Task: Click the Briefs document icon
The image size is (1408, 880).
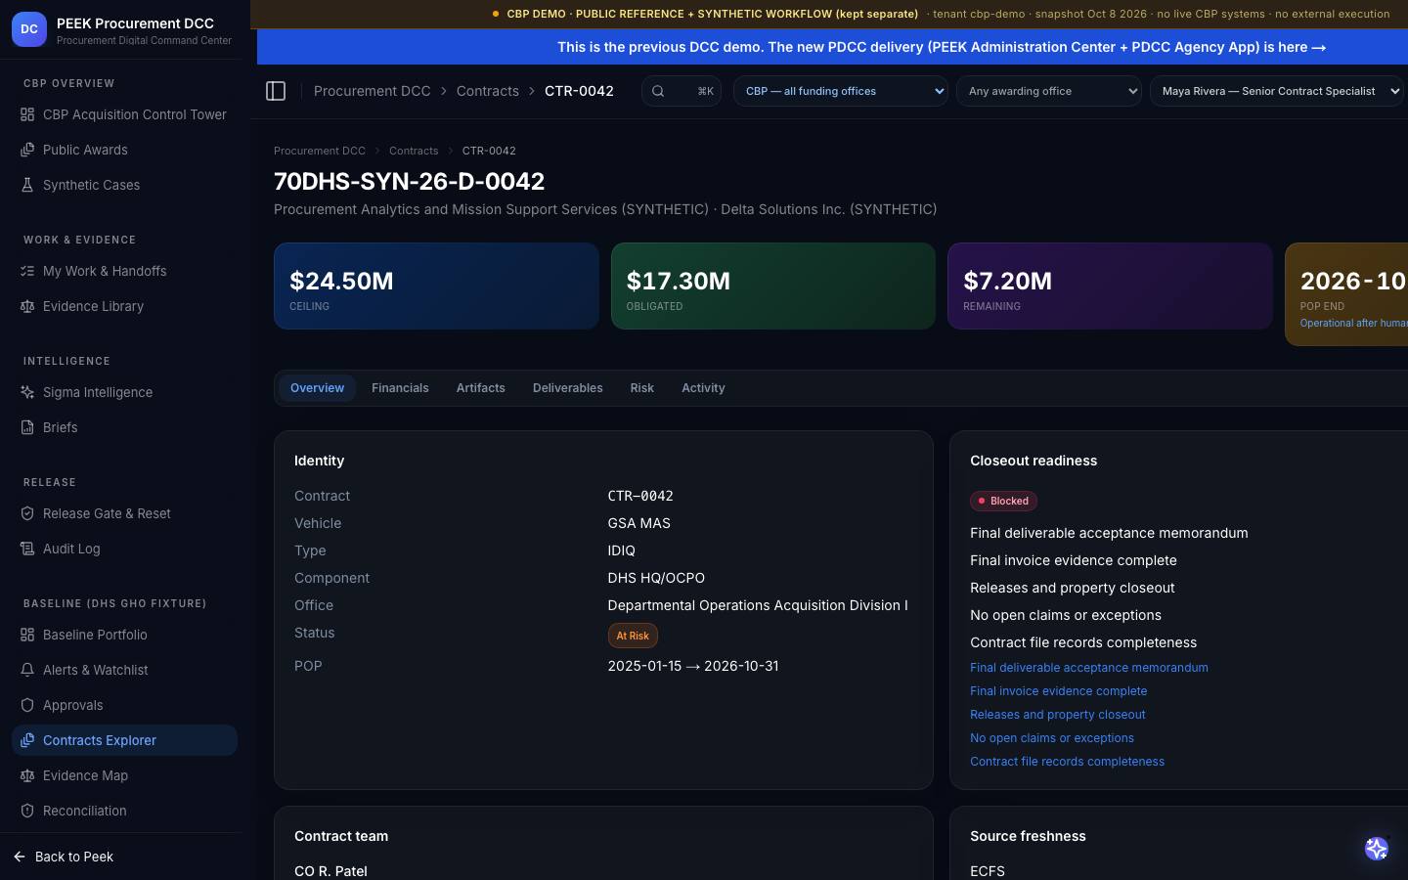Action: (x=27, y=427)
